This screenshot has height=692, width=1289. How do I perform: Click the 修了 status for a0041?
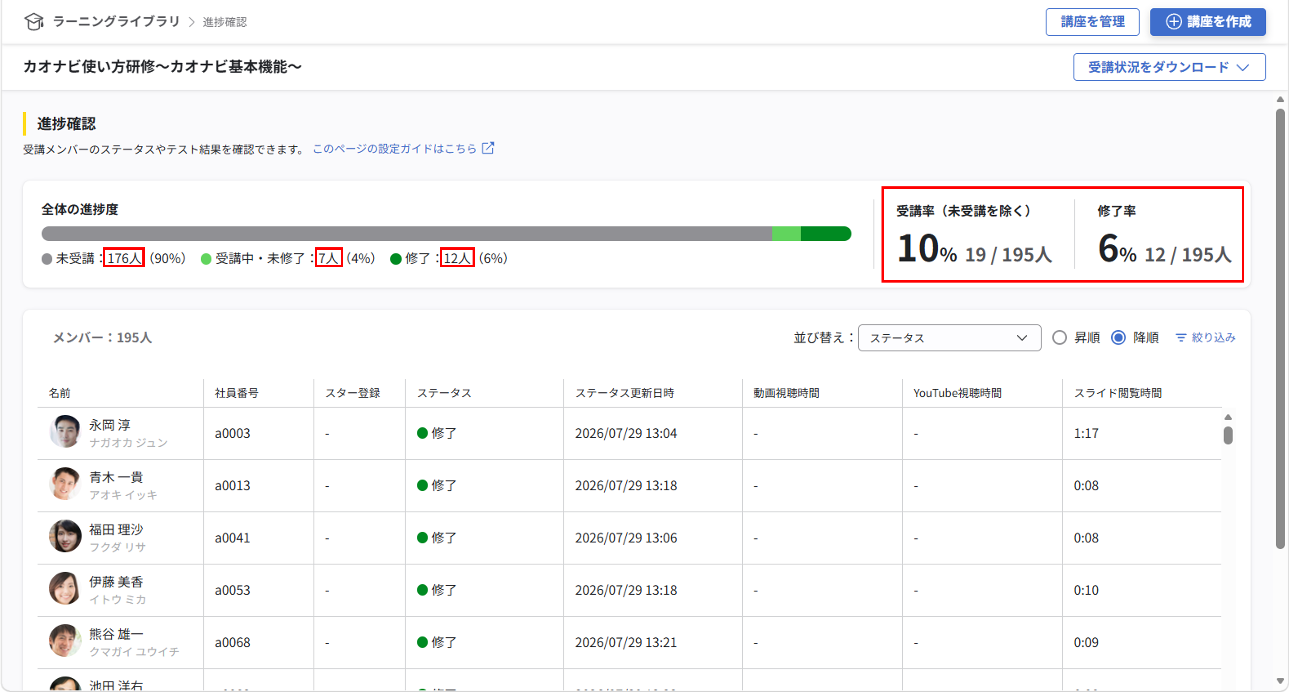[436, 538]
